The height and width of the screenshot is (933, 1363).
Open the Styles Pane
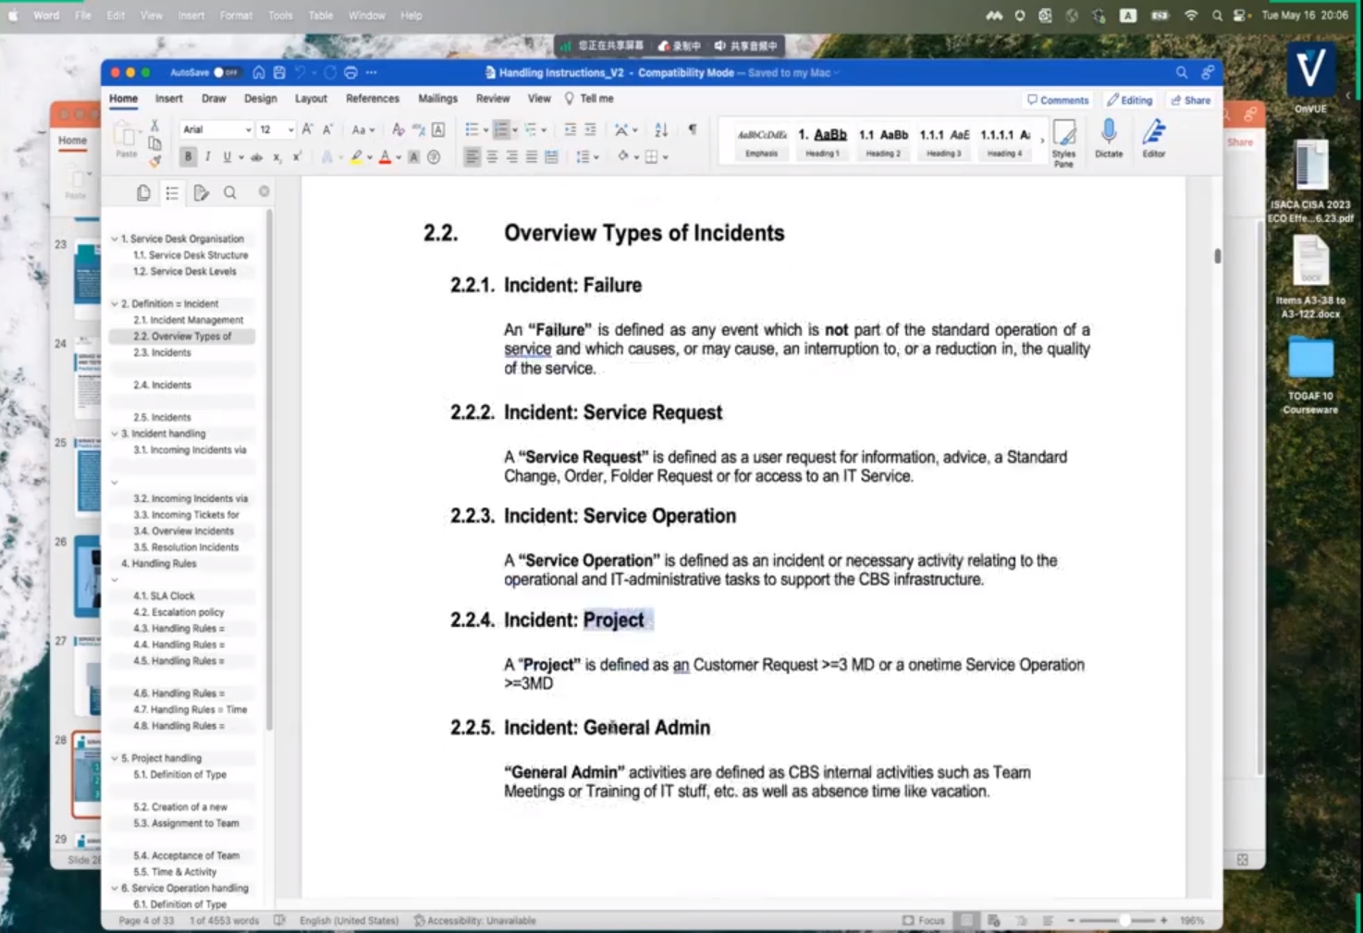point(1063,143)
